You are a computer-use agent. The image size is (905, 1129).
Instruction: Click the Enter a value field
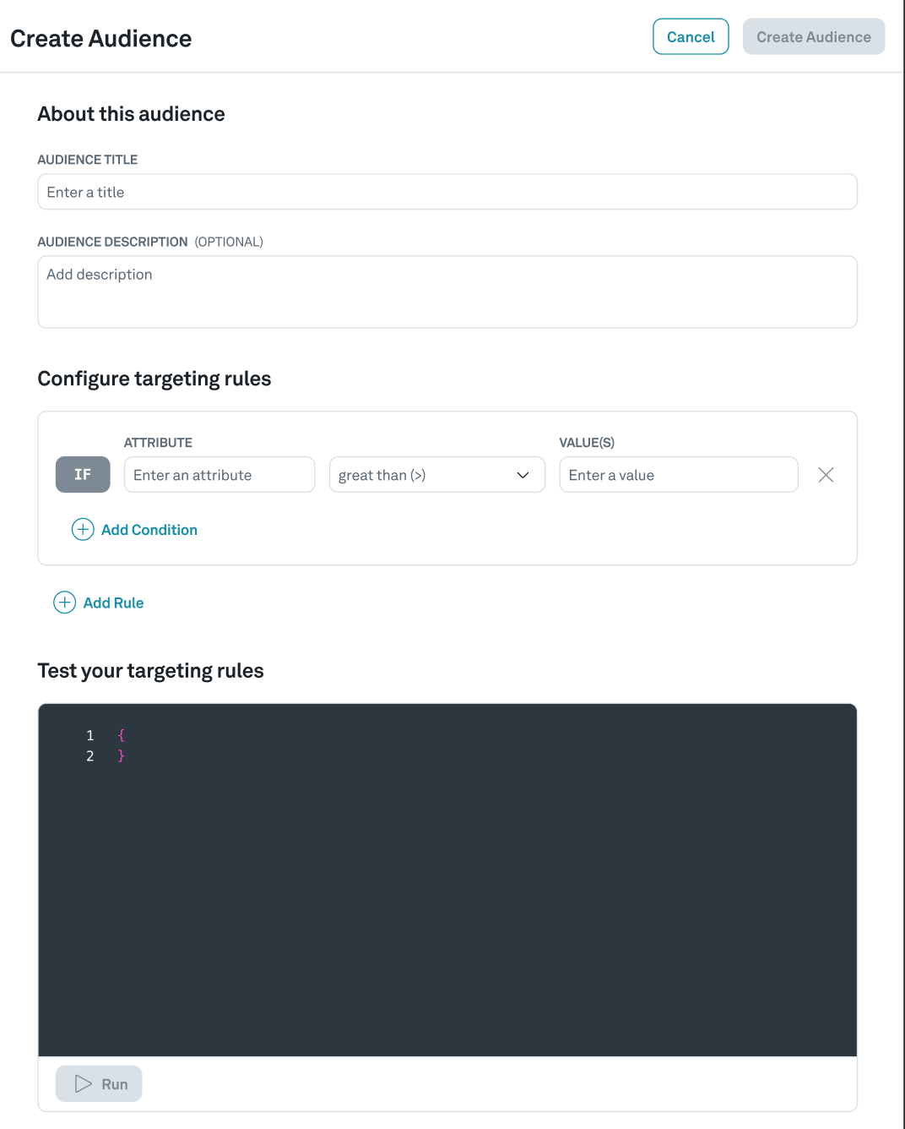(x=678, y=475)
